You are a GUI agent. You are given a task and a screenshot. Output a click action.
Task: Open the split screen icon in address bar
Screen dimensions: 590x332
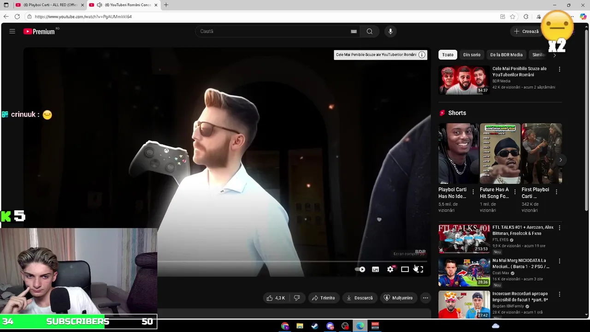click(x=502, y=17)
